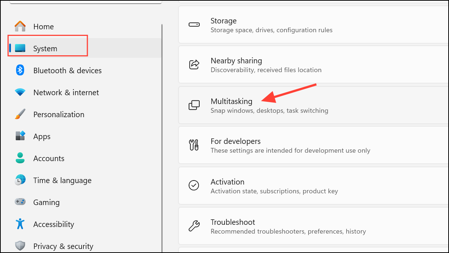
Task: Select the Gaming controller icon
Action: click(20, 202)
